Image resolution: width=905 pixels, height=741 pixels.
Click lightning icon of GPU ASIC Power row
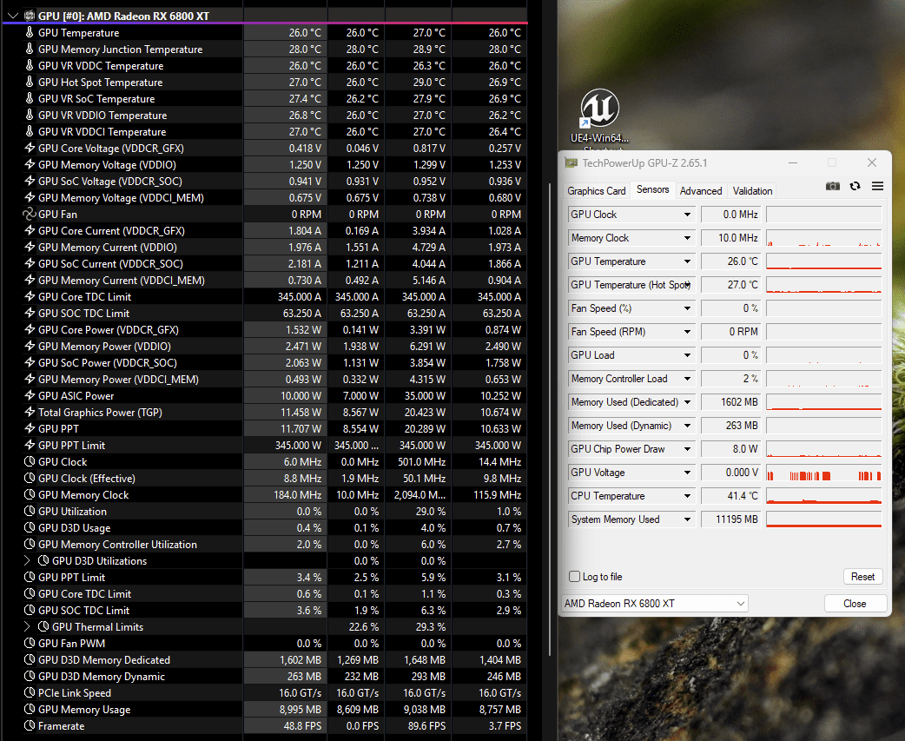(30, 395)
